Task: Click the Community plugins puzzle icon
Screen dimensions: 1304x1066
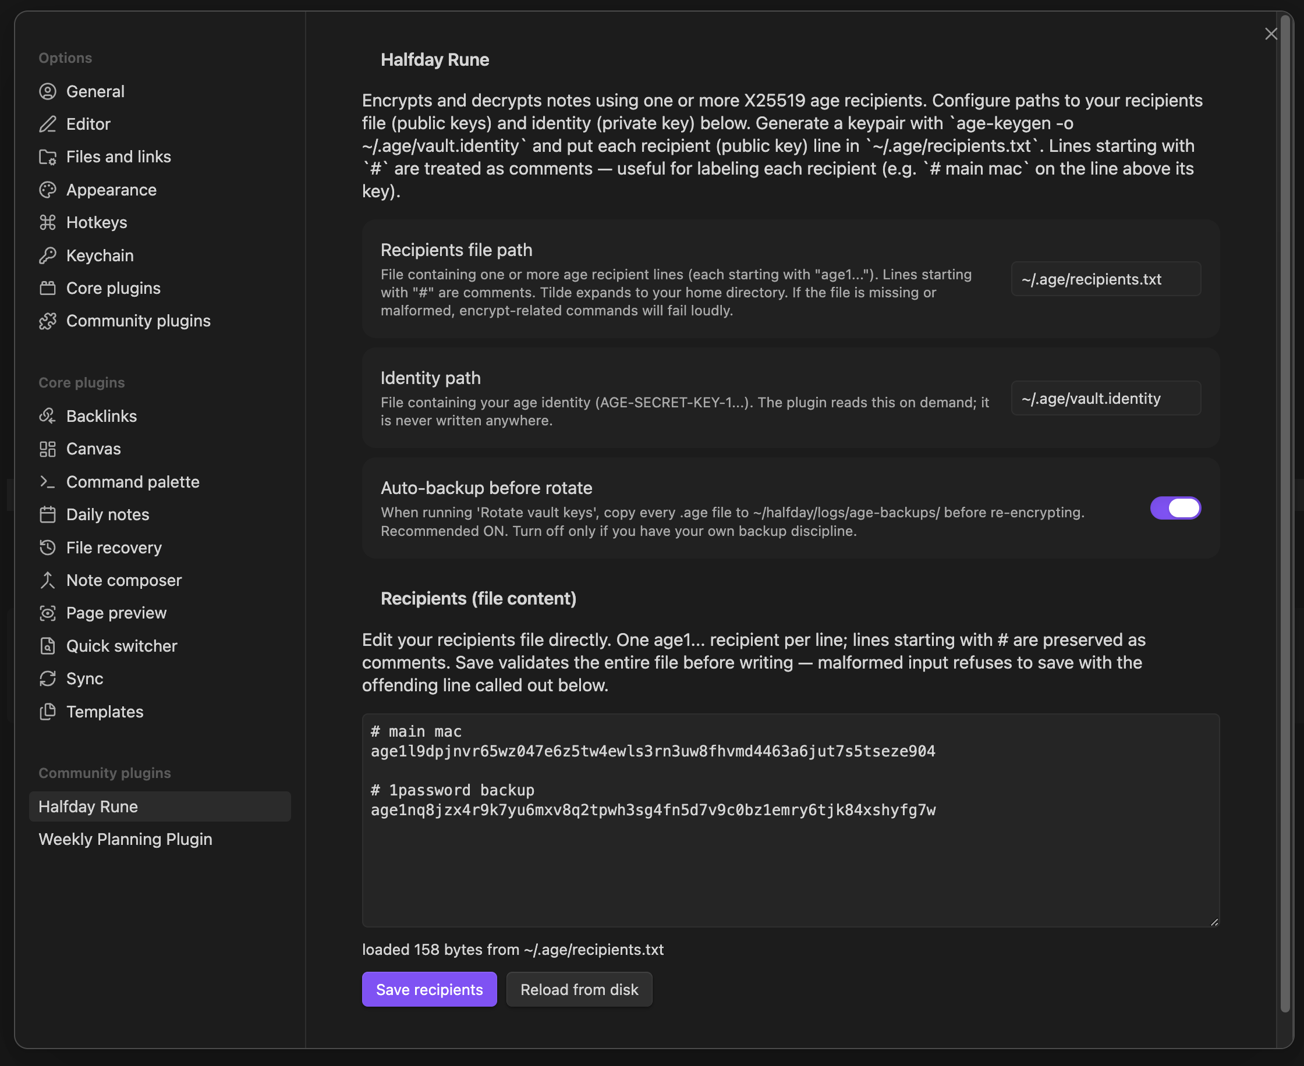Action: 47,321
